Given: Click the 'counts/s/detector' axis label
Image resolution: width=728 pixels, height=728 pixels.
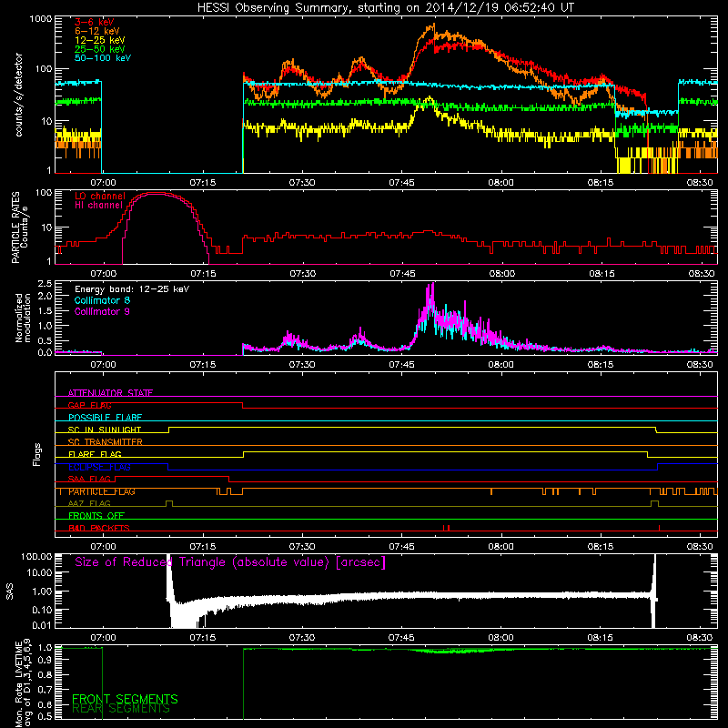Looking at the screenshot, I should [18, 95].
